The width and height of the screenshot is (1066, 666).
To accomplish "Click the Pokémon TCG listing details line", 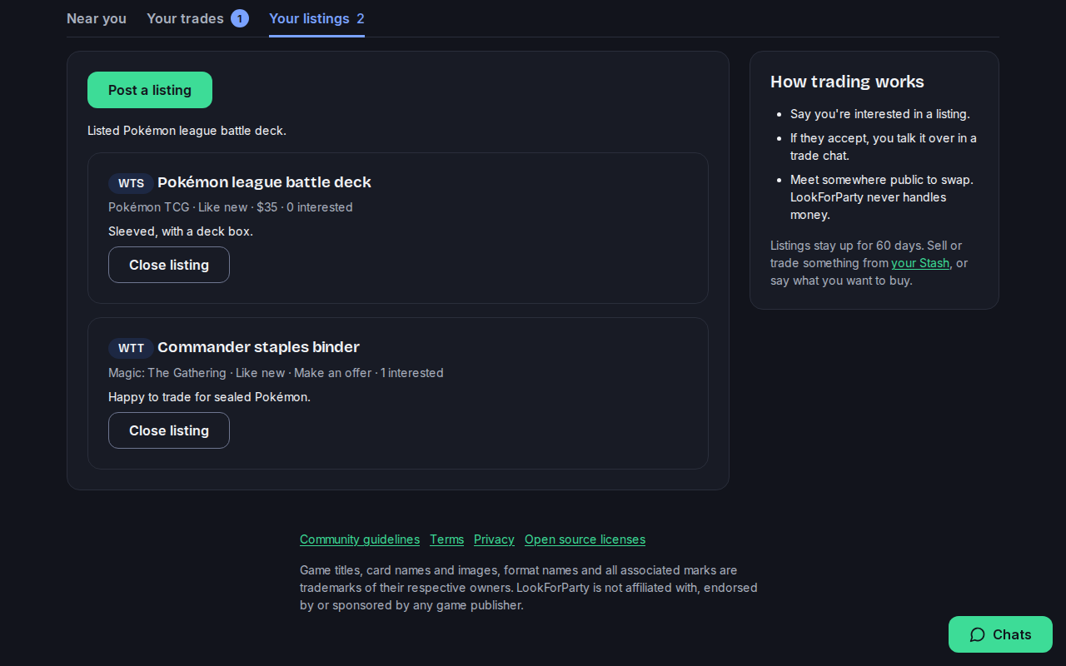I will click(231, 207).
